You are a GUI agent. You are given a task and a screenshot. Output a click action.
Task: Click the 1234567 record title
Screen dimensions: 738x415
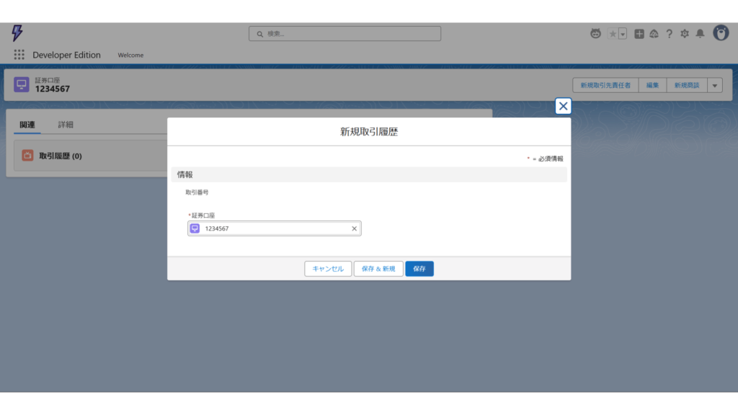coord(52,89)
